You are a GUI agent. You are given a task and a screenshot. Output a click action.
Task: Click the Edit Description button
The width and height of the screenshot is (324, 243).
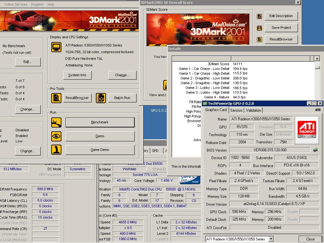click(281, 16)
